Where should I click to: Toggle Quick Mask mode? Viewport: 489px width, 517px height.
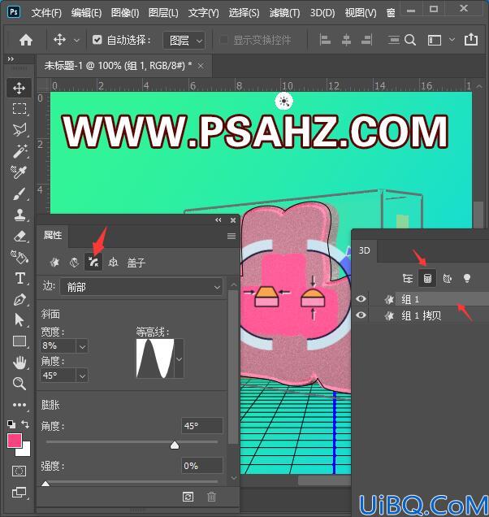(19, 471)
